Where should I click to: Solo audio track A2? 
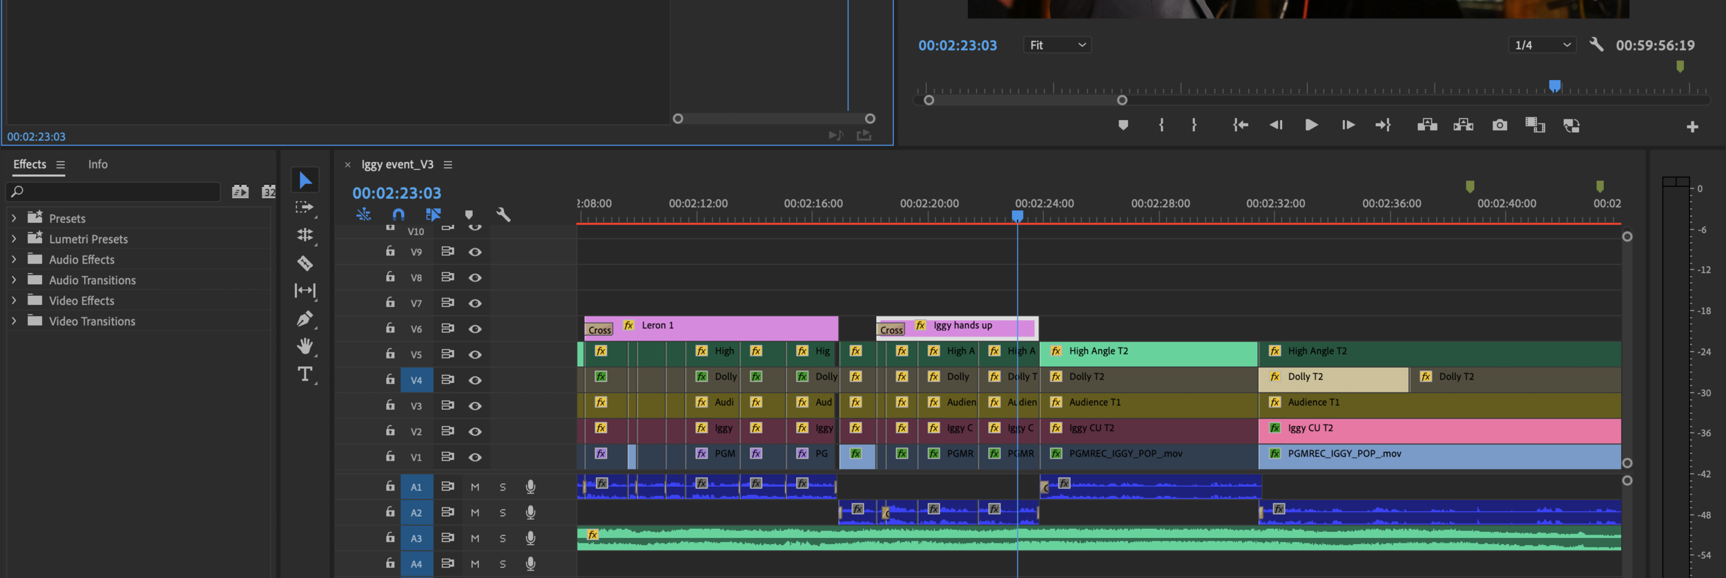[503, 512]
